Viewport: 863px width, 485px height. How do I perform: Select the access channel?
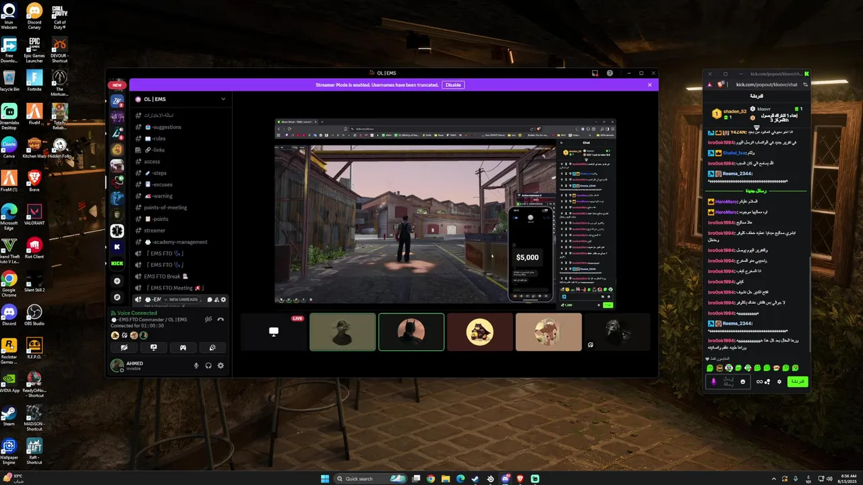coord(181,161)
